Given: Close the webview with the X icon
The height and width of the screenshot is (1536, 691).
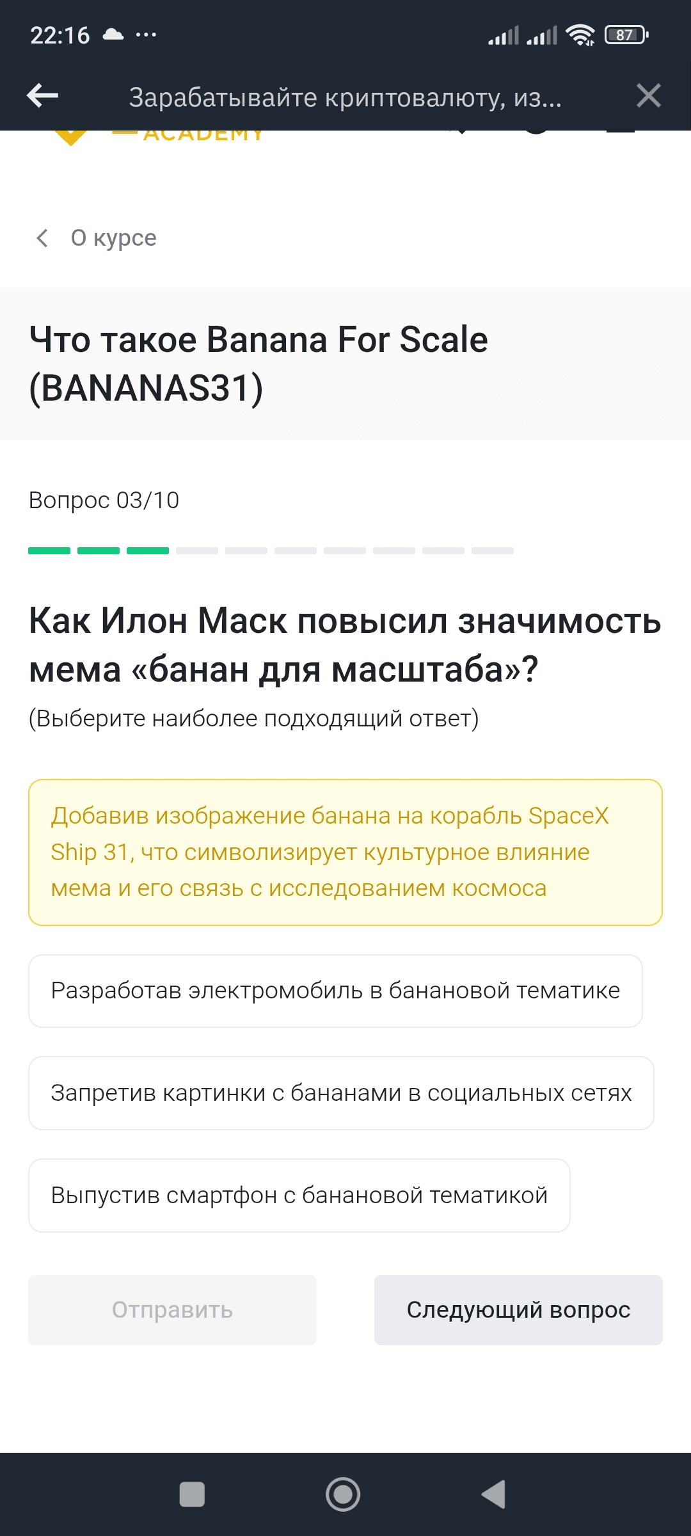Looking at the screenshot, I should pos(648,96).
